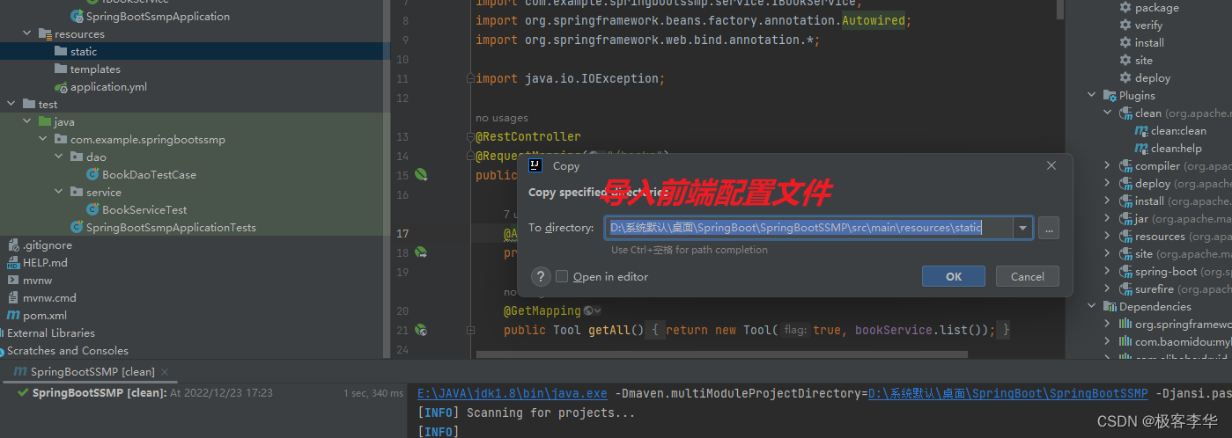1232x438 pixels.
Task: Collapse the service package in tests
Action: 59,192
